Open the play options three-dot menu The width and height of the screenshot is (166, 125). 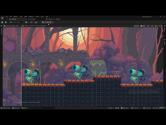[x=53, y=22]
